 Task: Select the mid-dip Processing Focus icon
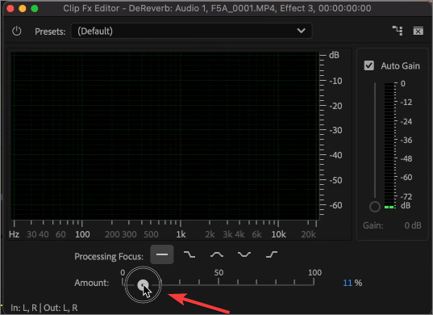coord(244,254)
